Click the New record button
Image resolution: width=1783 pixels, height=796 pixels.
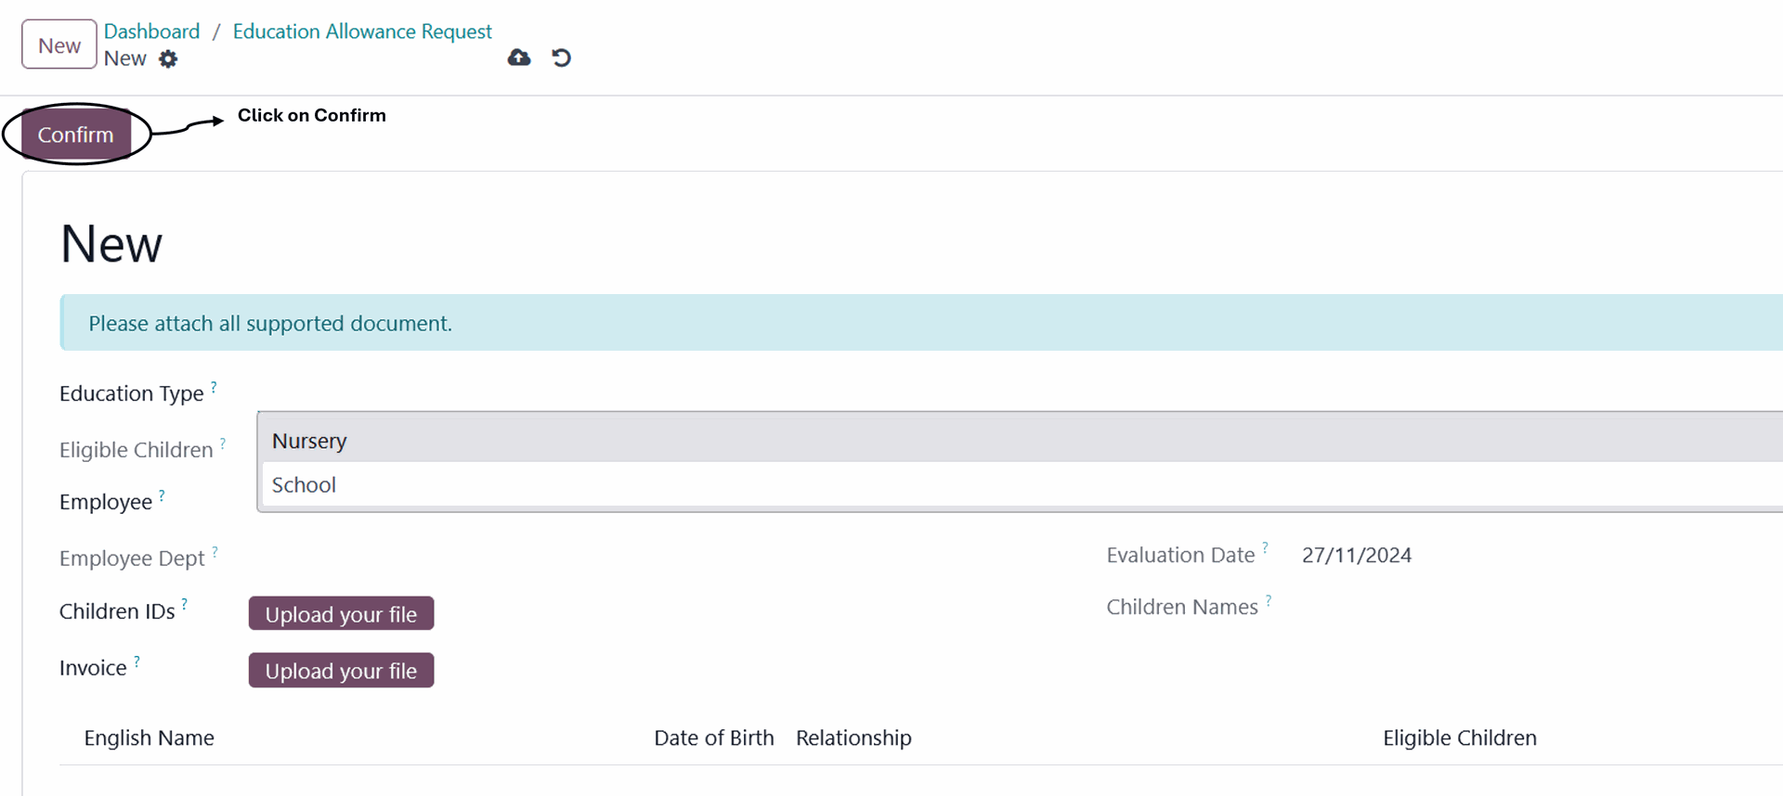(x=59, y=45)
